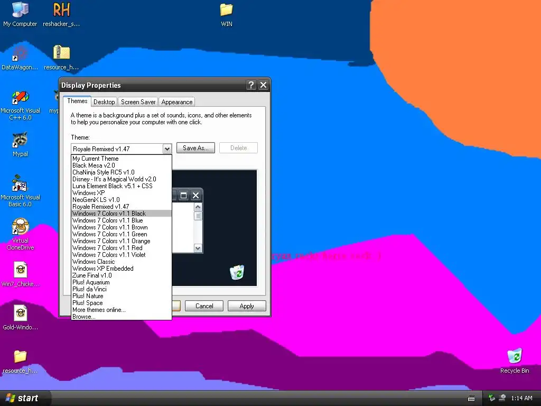The width and height of the screenshot is (541, 406).
Task: Choose Plus! Nature theme
Action: (122, 296)
